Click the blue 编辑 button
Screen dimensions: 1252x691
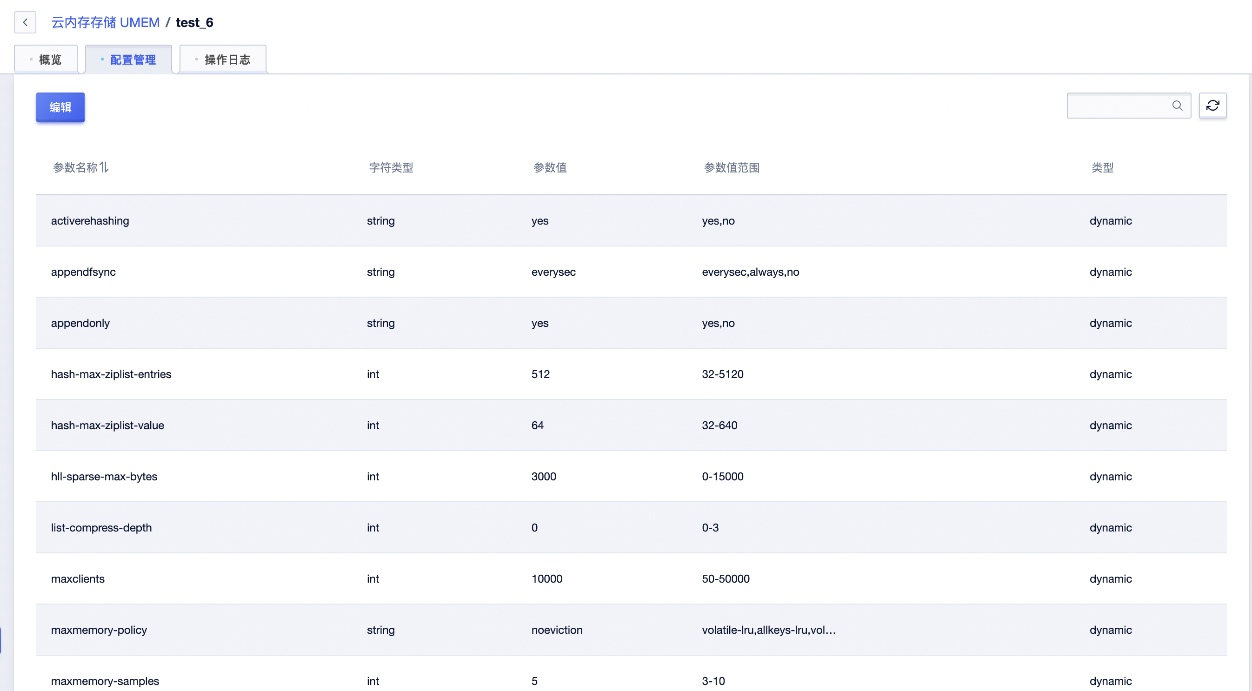[x=60, y=107]
